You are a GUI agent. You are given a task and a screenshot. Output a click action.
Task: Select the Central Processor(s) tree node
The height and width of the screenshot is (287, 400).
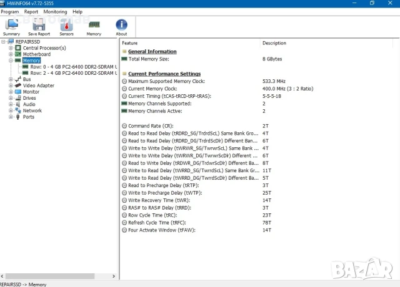pos(44,48)
